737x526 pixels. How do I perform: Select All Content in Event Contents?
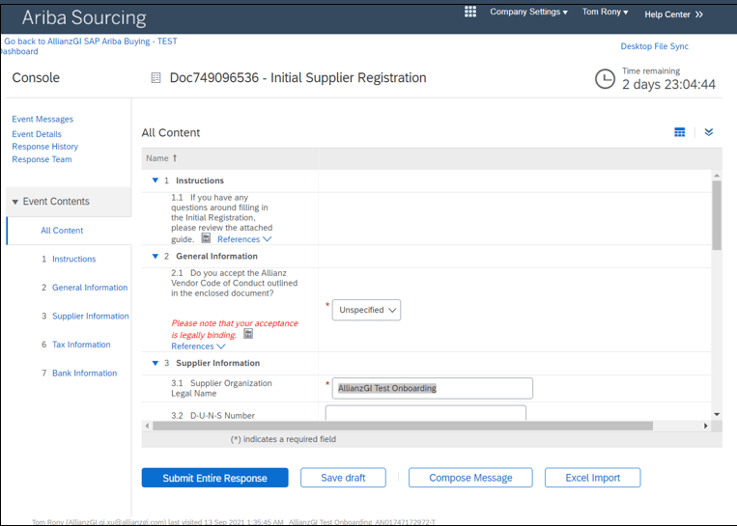(x=62, y=230)
